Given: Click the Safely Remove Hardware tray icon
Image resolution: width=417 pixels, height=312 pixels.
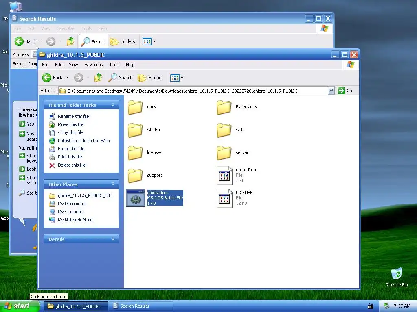Looking at the screenshot, I should tap(387, 306).
